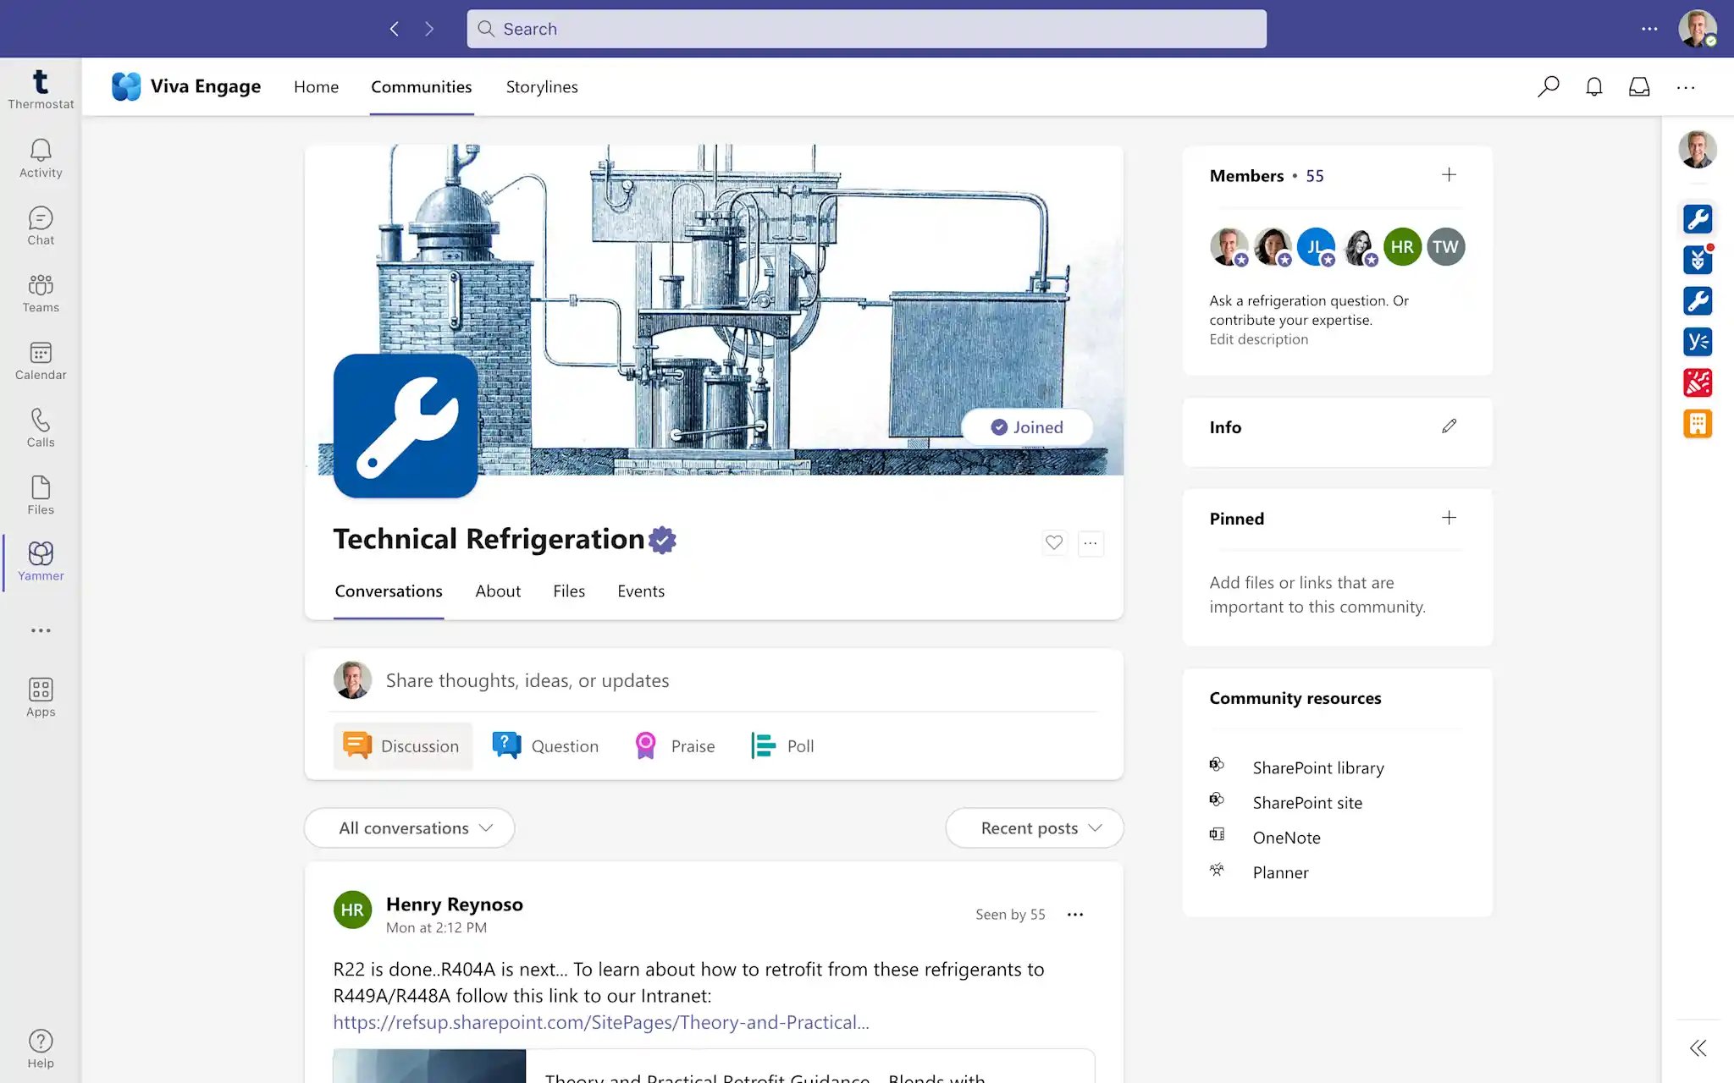Open the community Files tab

coord(569,591)
